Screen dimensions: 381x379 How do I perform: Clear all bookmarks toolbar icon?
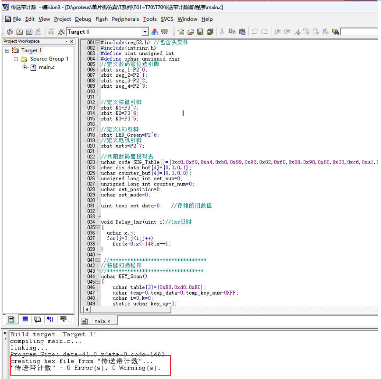(325, 32)
